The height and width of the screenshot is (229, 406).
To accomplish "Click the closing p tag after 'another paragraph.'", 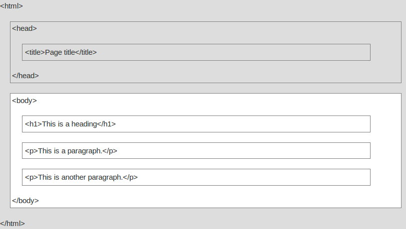I will (130, 177).
